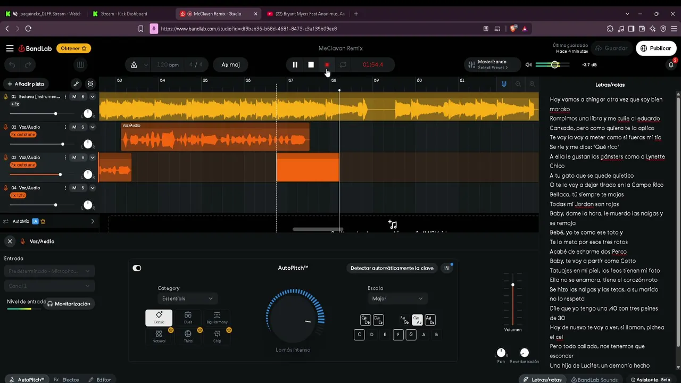Open the Letras/notas tab
Image resolution: width=681 pixels, height=383 pixels.
543,380
